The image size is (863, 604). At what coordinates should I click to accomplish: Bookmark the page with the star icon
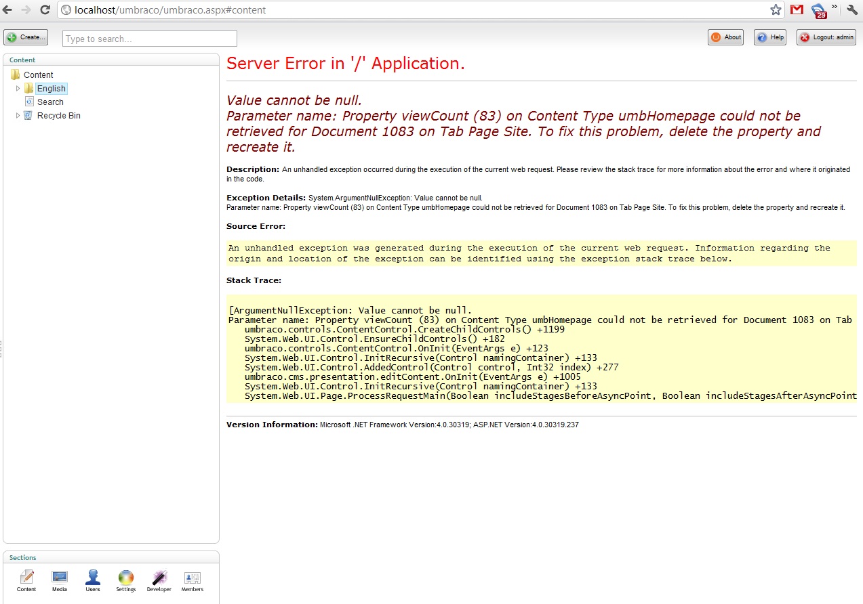click(776, 10)
